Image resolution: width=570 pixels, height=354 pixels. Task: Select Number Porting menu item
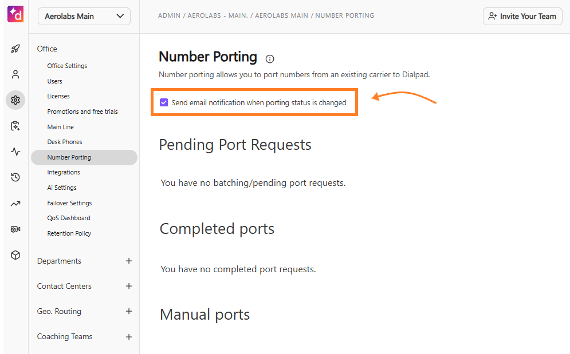(84, 157)
